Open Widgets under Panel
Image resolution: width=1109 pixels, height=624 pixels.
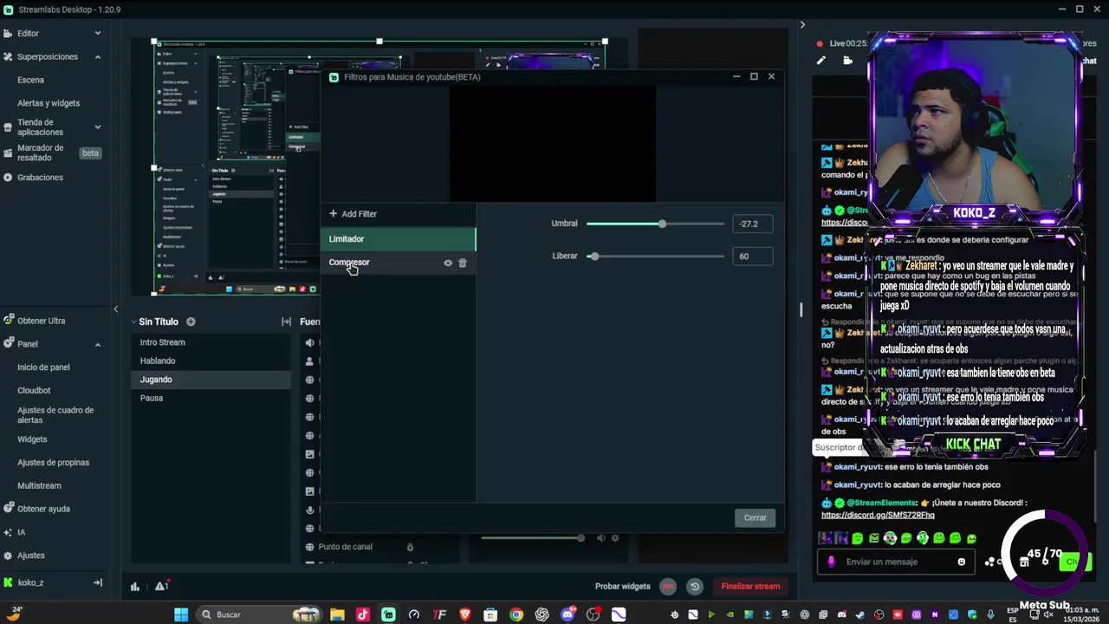coord(32,439)
